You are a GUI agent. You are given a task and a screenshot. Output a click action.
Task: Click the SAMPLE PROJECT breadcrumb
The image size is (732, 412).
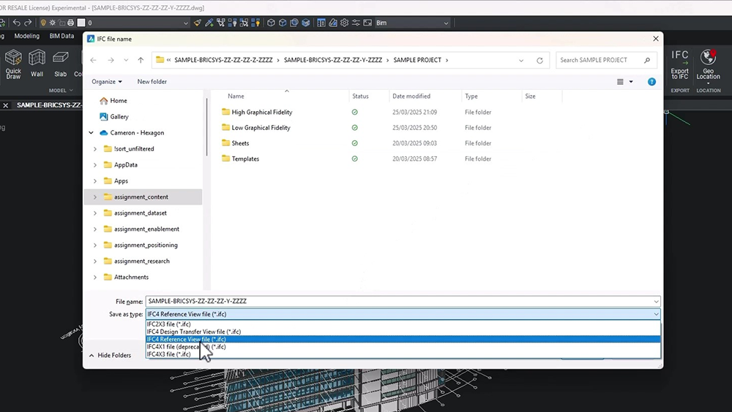click(x=417, y=60)
